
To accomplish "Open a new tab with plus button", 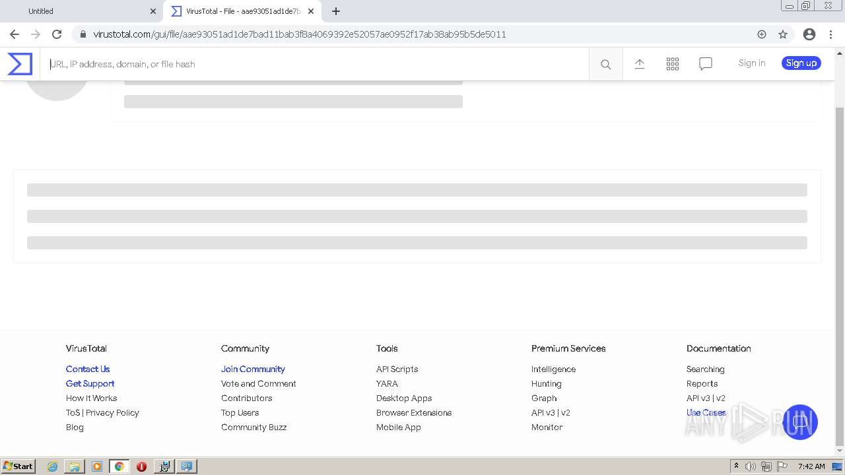I will click(x=336, y=11).
